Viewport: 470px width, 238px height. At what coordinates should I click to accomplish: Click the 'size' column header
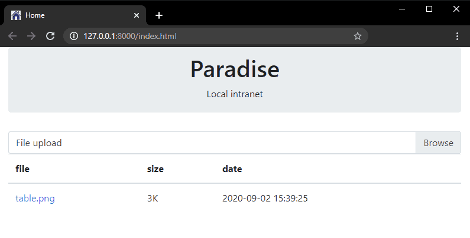[155, 169]
